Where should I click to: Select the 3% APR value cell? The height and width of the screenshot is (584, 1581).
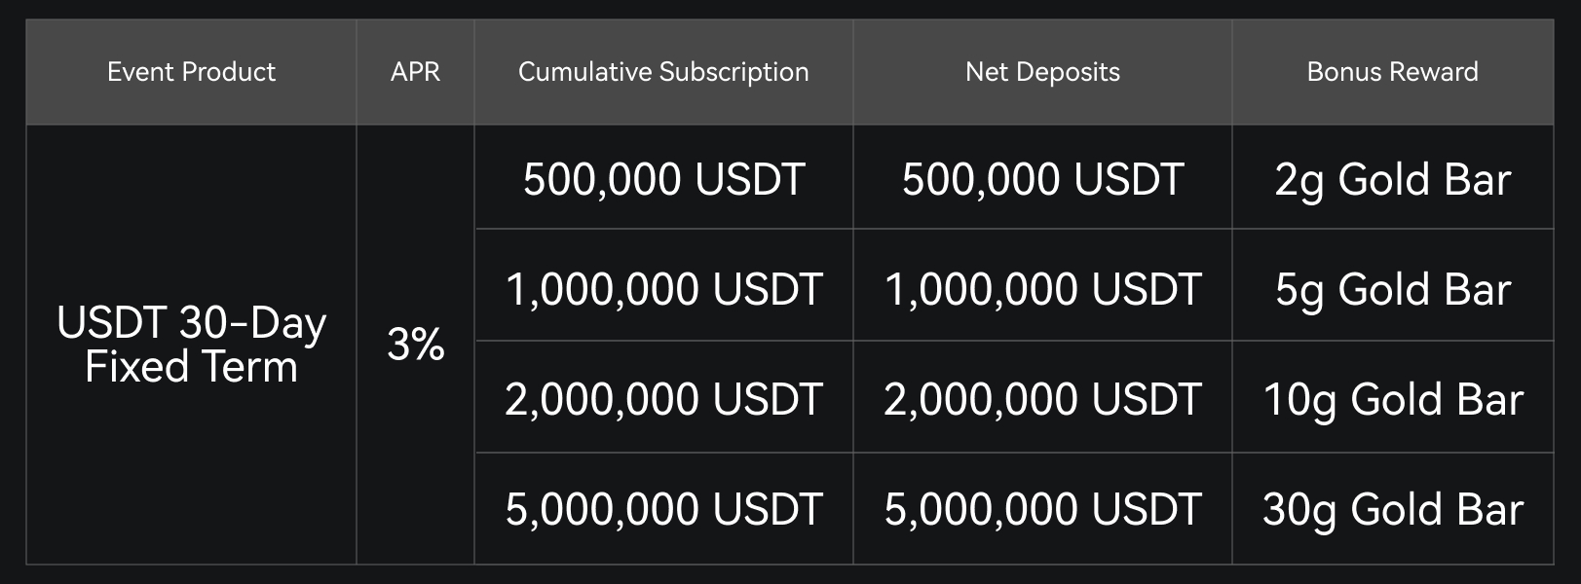[x=415, y=345]
